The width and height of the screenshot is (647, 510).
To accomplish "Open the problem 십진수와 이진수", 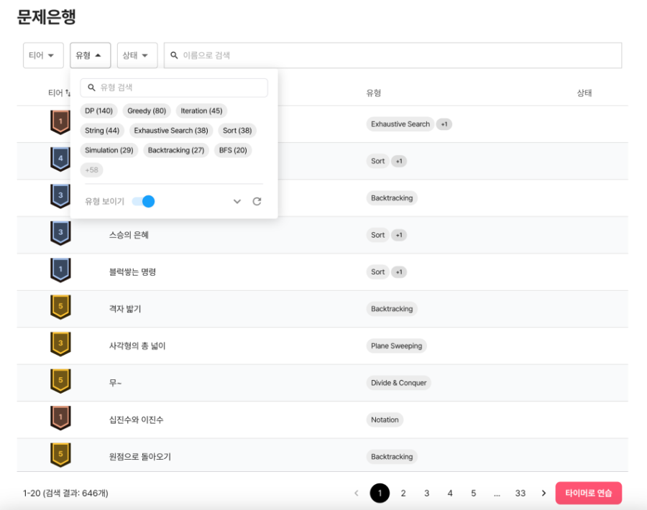I will [x=136, y=419].
